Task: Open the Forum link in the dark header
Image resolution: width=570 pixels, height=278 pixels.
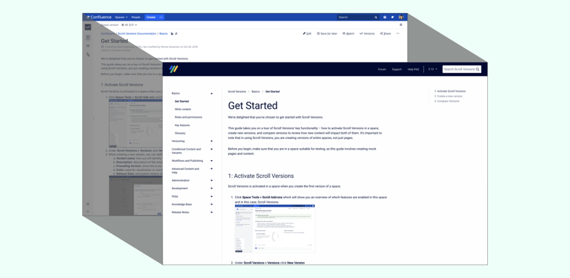Action: point(382,69)
